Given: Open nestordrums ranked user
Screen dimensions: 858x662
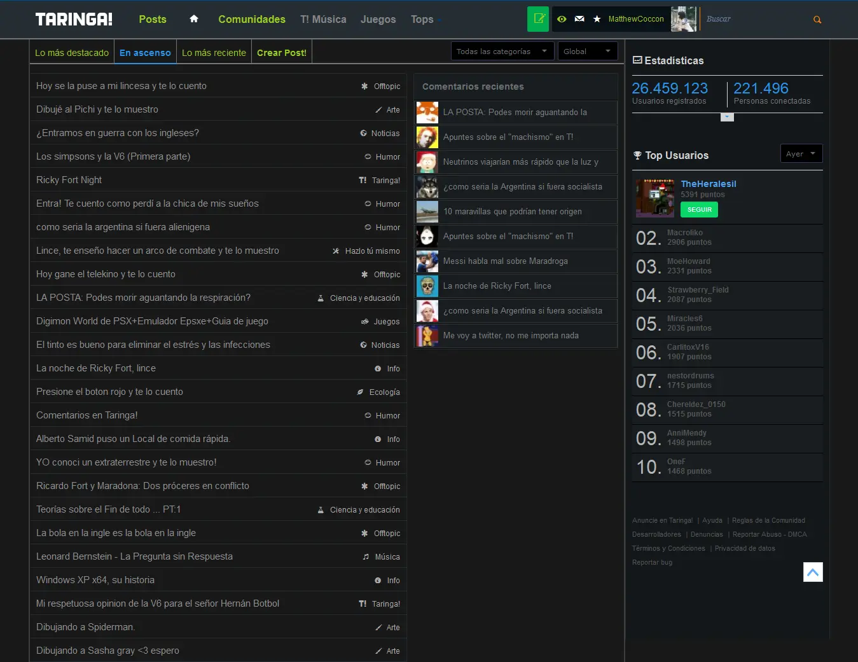Looking at the screenshot, I should coord(691,376).
